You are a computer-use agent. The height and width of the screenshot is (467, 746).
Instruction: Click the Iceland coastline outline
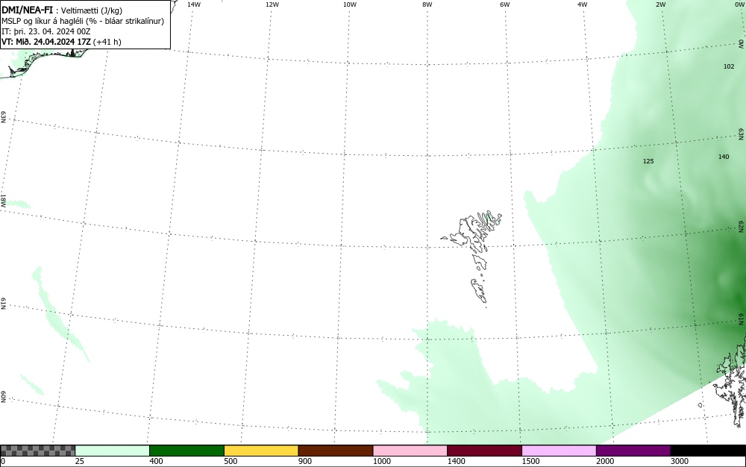tap(46, 62)
